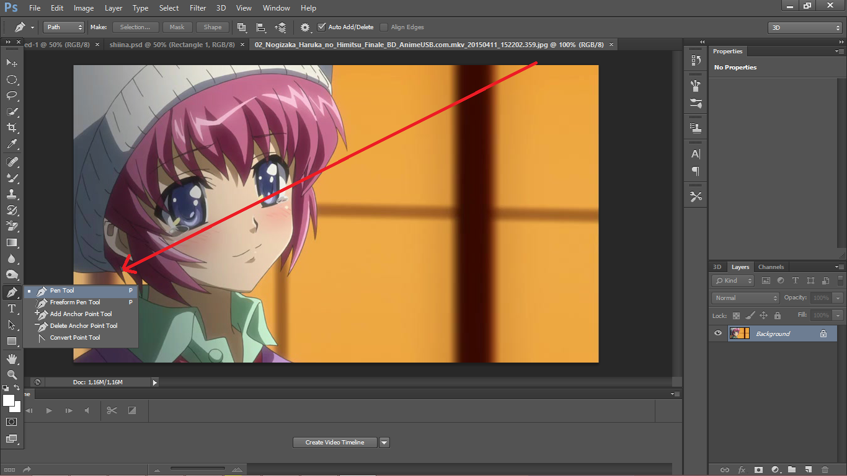The image size is (847, 476).
Task: Click the foreground color swatch
Action: (x=9, y=400)
